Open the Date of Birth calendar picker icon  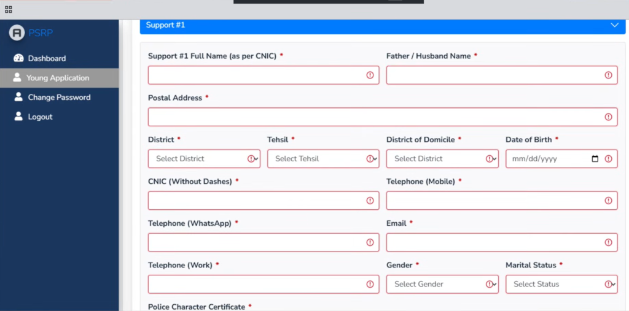click(x=595, y=159)
